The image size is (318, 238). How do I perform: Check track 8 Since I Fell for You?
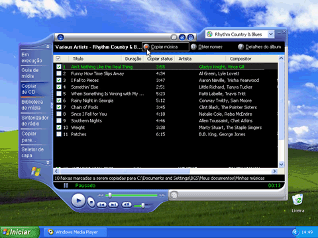tap(59, 114)
